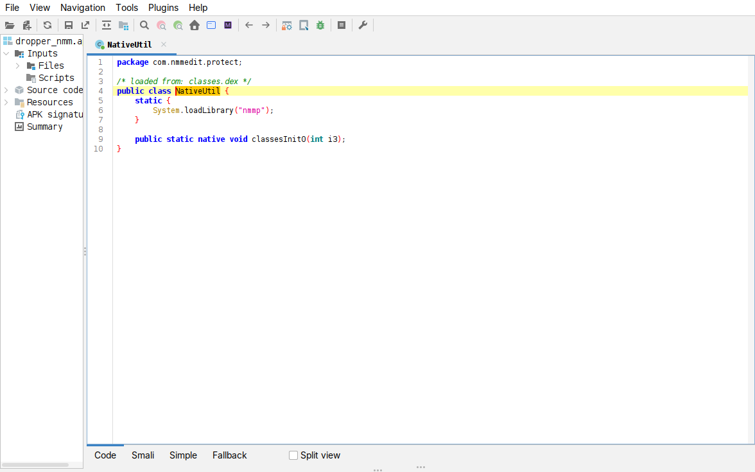The image size is (755, 472).
Task: Collapse the Inputs tree node
Action: (6, 53)
